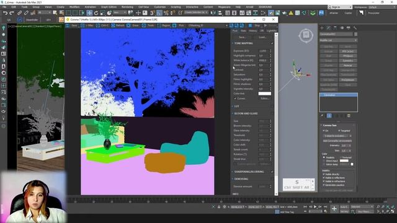Open the Modifiers menu

[74, 7]
